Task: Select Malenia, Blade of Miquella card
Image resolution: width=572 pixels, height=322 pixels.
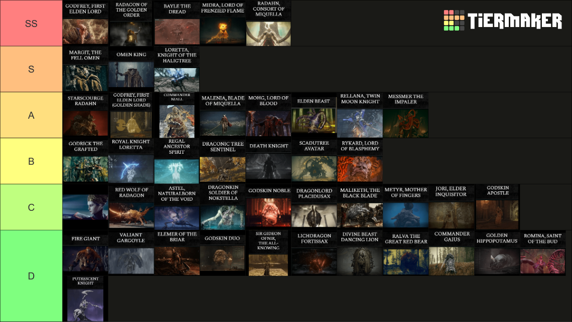Action: [222, 115]
